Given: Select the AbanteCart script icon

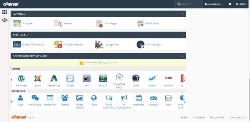Looking at the screenshot, I should click(x=54, y=78).
